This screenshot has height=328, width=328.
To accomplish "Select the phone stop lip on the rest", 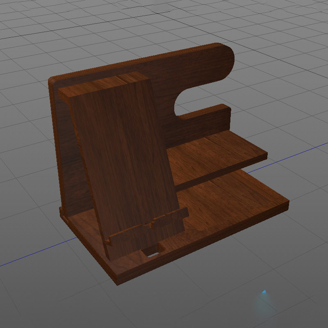I will [x=148, y=230].
